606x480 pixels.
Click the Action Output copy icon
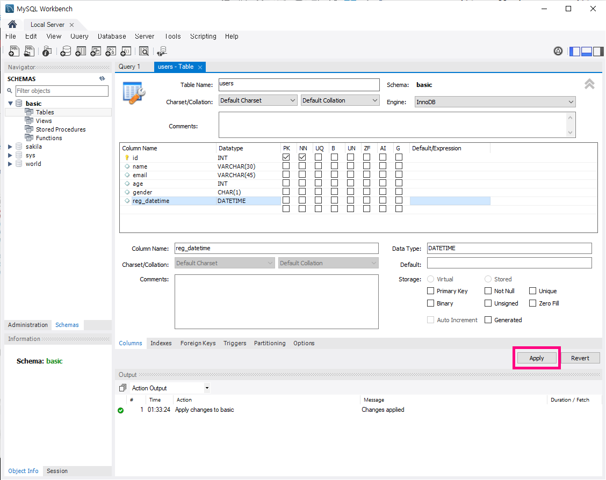pyautogui.click(x=123, y=388)
